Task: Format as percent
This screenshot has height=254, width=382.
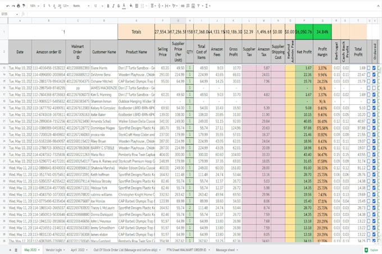Action: point(49,6)
